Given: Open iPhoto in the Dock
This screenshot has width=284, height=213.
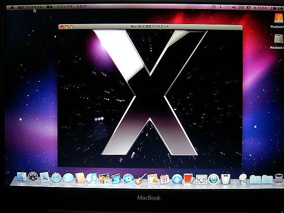Looking at the screenshot, I should 104,178.
